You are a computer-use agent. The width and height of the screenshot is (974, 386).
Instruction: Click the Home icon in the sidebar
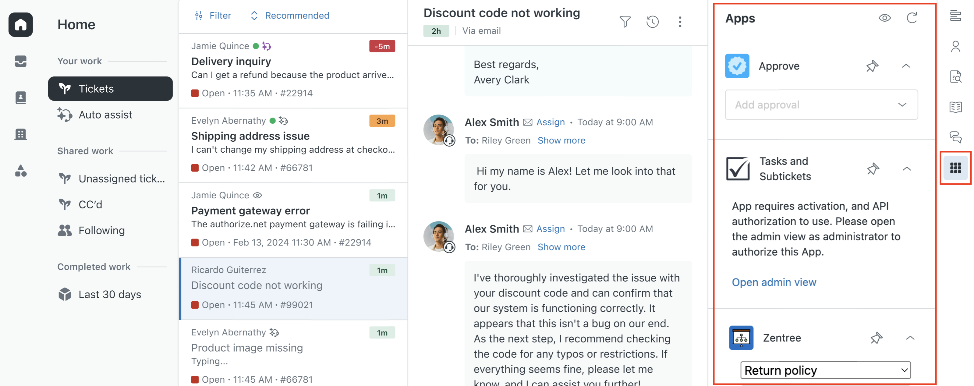coord(20,25)
